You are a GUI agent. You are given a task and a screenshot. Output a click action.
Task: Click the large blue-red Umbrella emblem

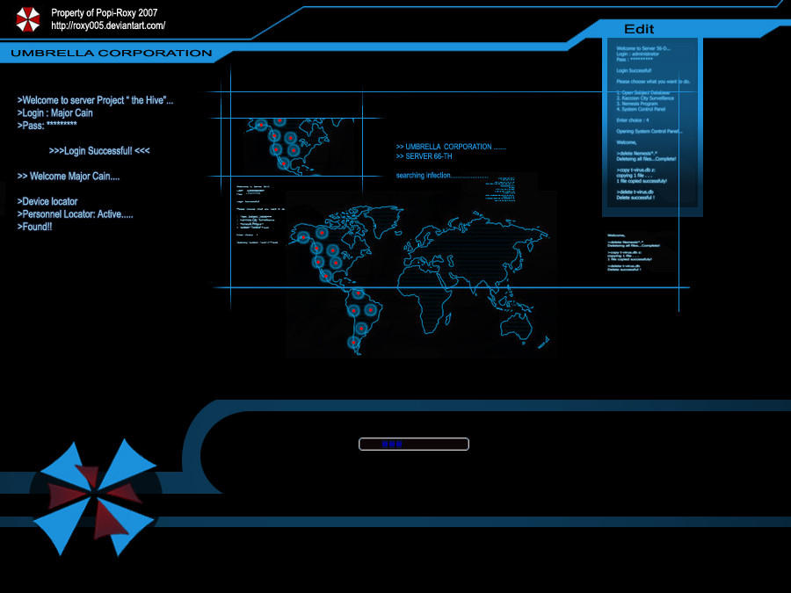point(94,497)
